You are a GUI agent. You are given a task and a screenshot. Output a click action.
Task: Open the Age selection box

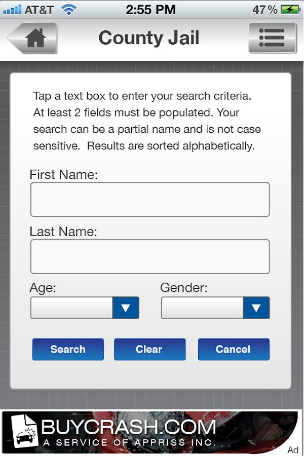click(x=72, y=308)
